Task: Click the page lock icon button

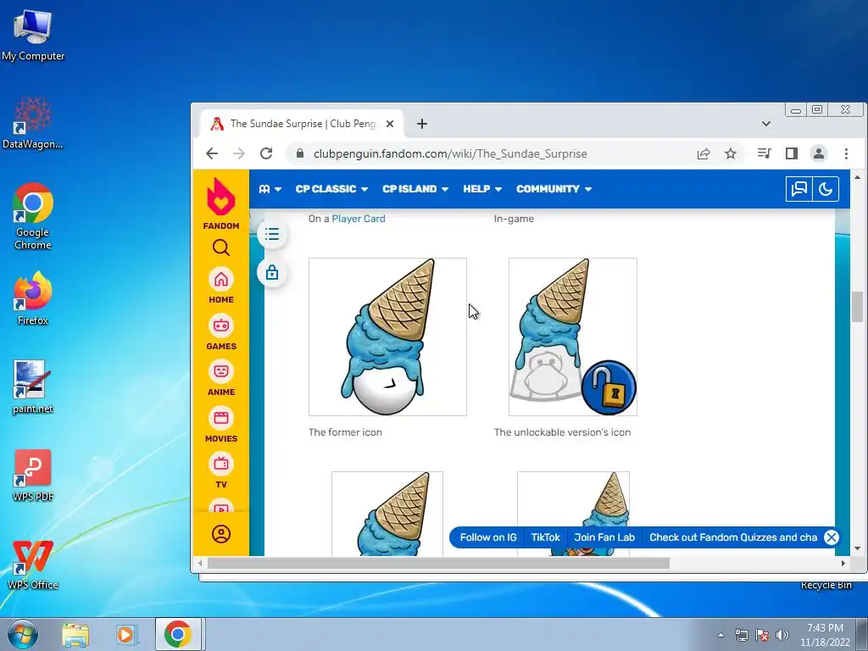Action: (x=272, y=272)
